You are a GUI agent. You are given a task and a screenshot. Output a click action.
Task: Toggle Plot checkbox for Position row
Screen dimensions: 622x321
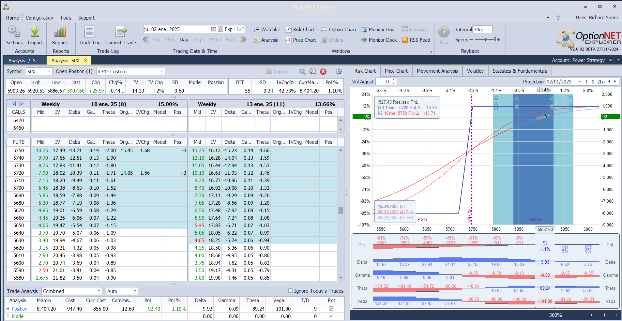[x=331, y=308]
